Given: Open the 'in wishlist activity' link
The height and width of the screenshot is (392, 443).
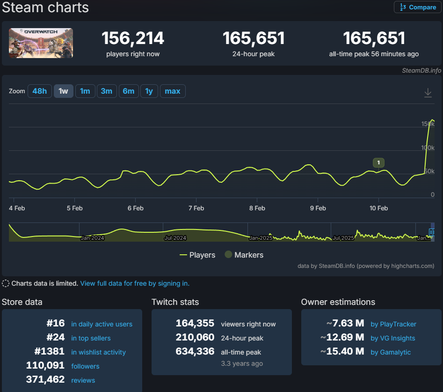Looking at the screenshot, I should click(98, 352).
